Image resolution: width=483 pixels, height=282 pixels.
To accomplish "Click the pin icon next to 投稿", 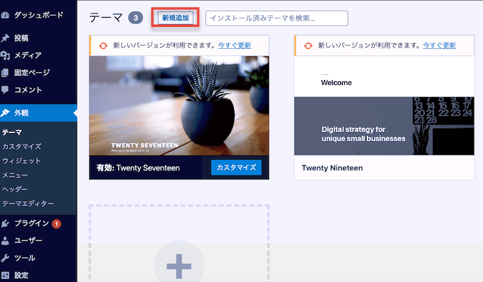I will coord(5,38).
